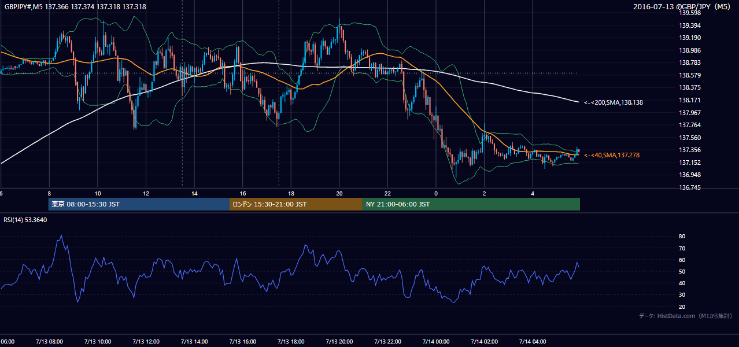Click bottom time label 7/13 16:00

243,341
